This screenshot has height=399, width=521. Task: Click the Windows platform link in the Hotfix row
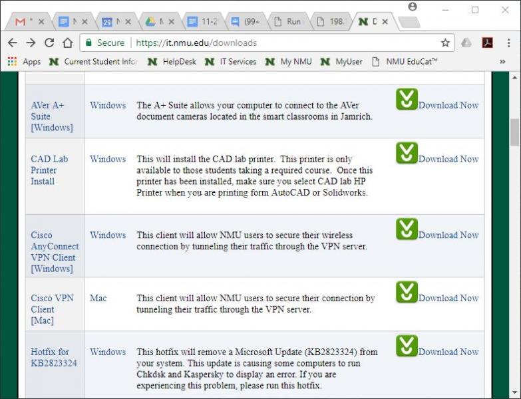[108, 352]
